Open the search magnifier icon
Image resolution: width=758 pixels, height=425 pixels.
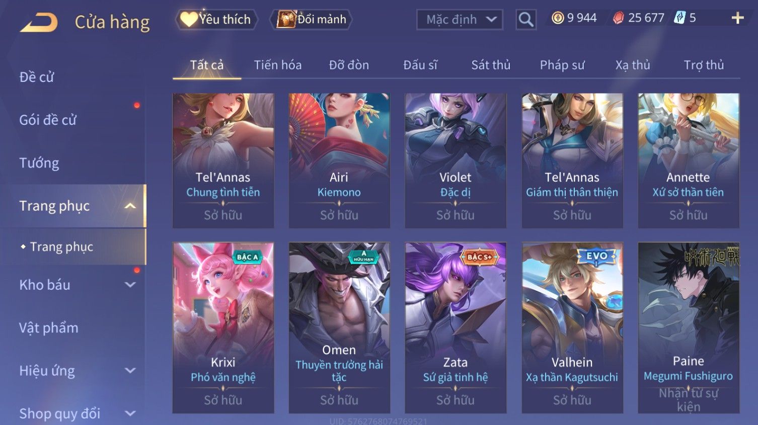coord(526,20)
